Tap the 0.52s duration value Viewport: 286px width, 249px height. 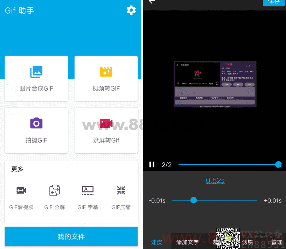(x=215, y=180)
